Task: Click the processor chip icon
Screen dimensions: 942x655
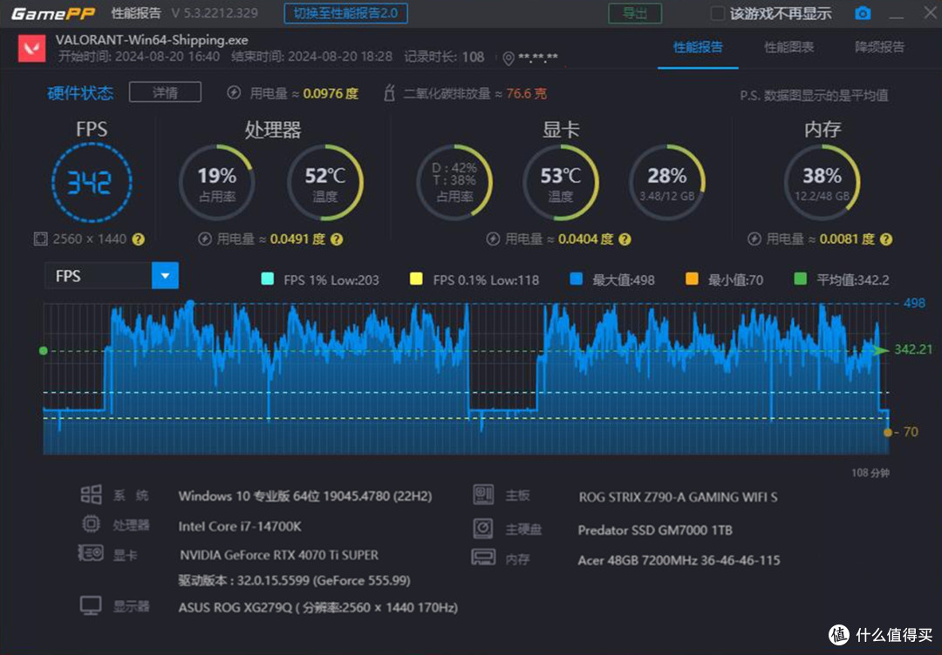Action: (x=91, y=524)
